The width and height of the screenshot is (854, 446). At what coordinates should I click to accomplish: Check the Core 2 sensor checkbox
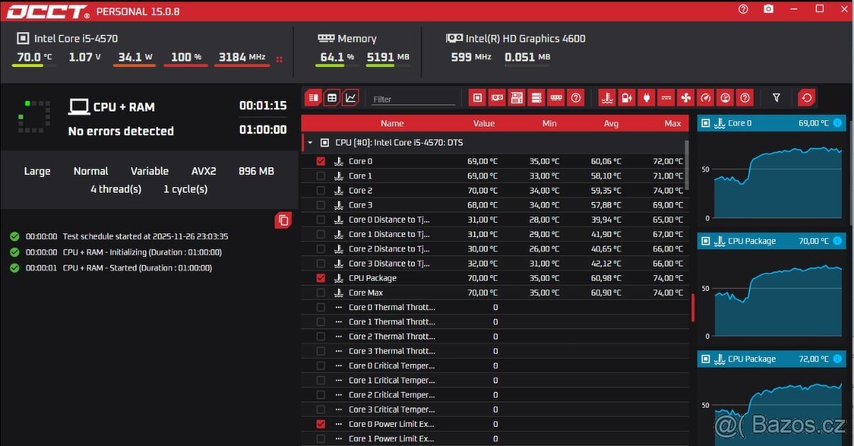[x=320, y=191]
